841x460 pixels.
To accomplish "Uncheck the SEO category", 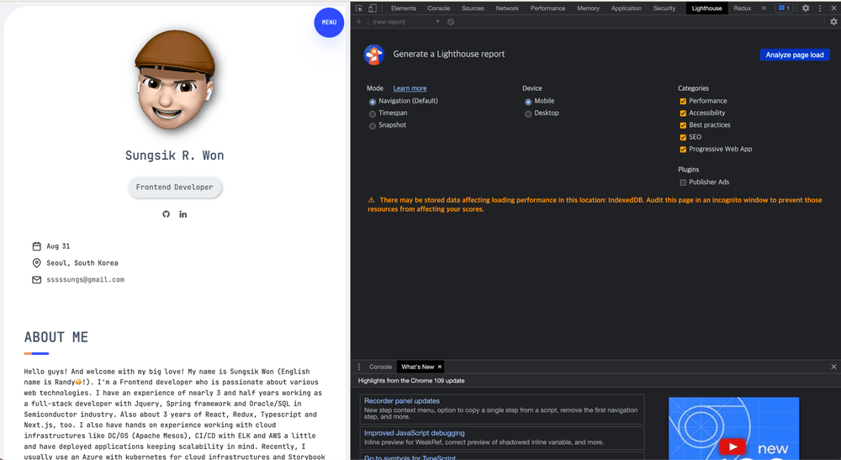I will coord(683,137).
